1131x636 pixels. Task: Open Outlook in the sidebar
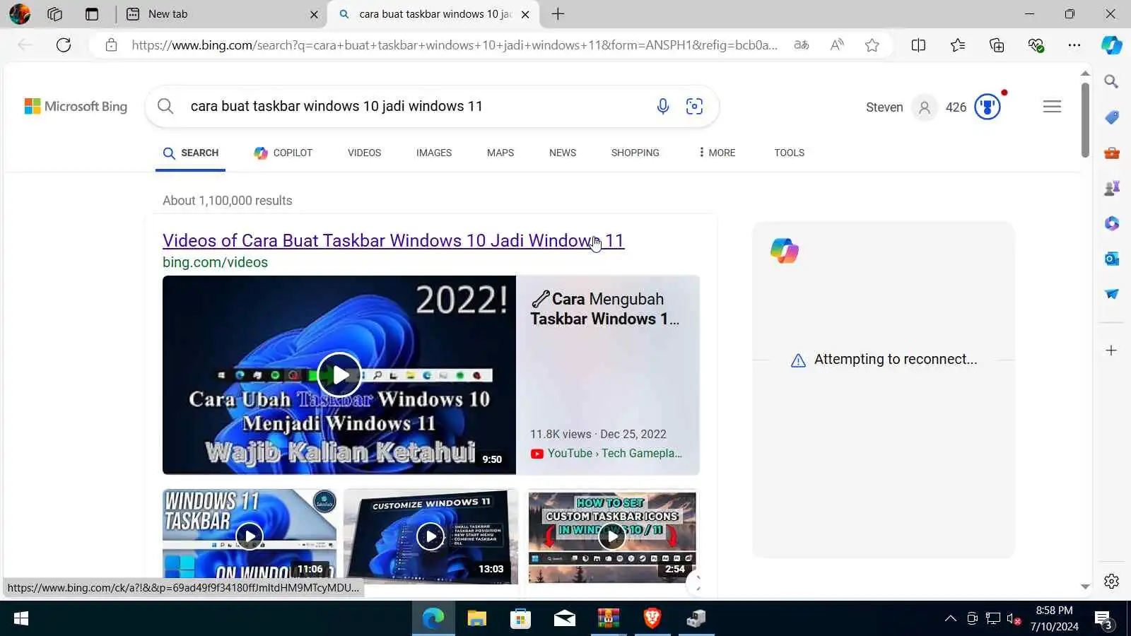point(1111,259)
